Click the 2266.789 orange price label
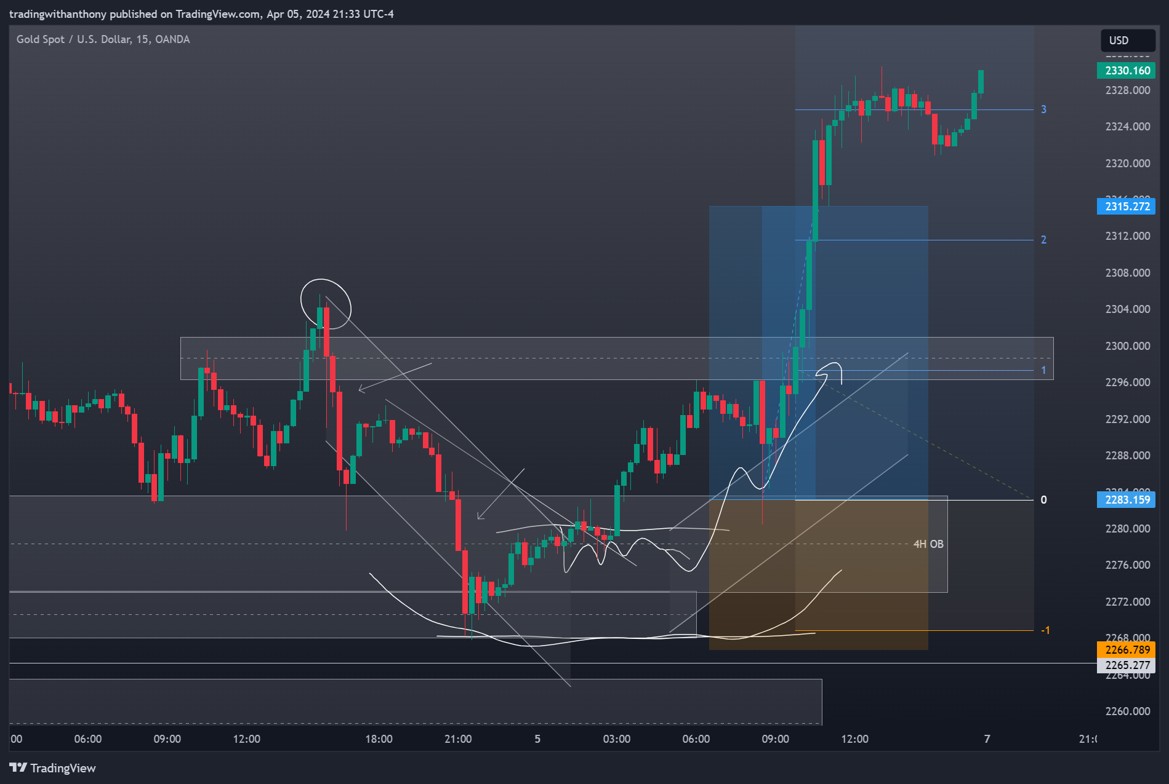The height and width of the screenshot is (784, 1169). click(1126, 649)
